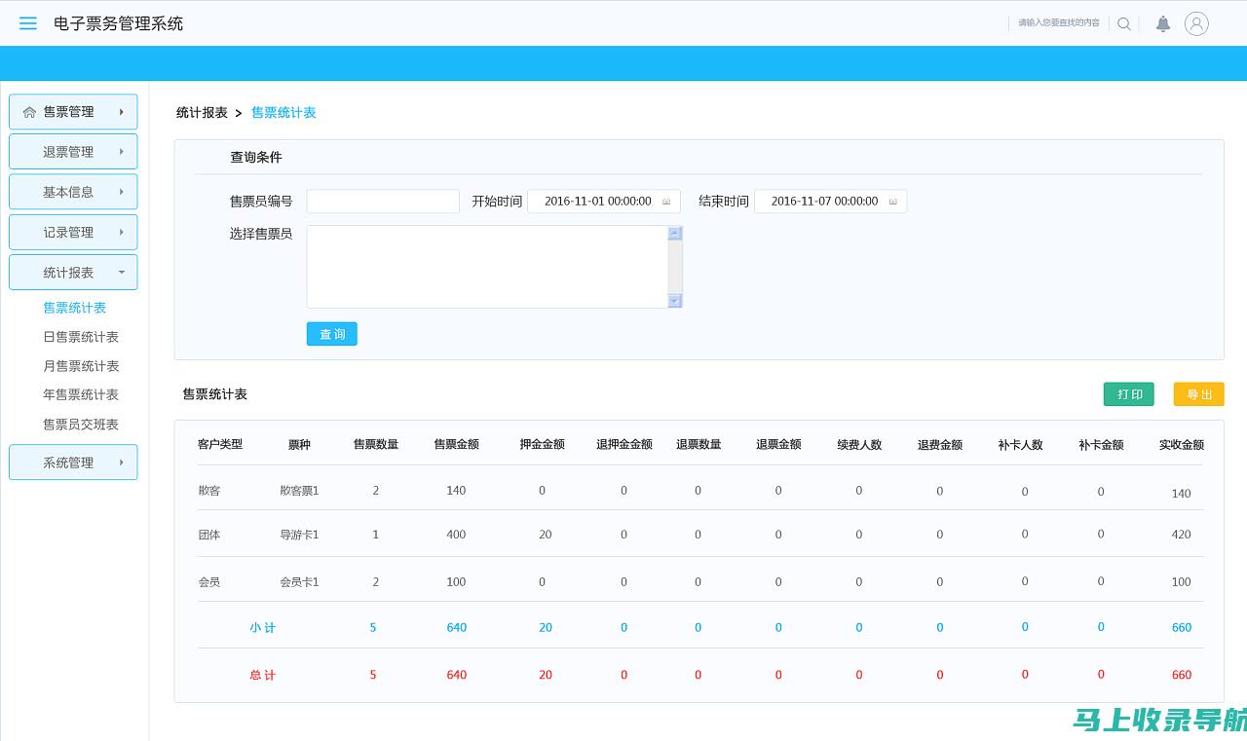The height and width of the screenshot is (741, 1247).
Task: Focus the 售票员编号 input field
Action: (383, 202)
